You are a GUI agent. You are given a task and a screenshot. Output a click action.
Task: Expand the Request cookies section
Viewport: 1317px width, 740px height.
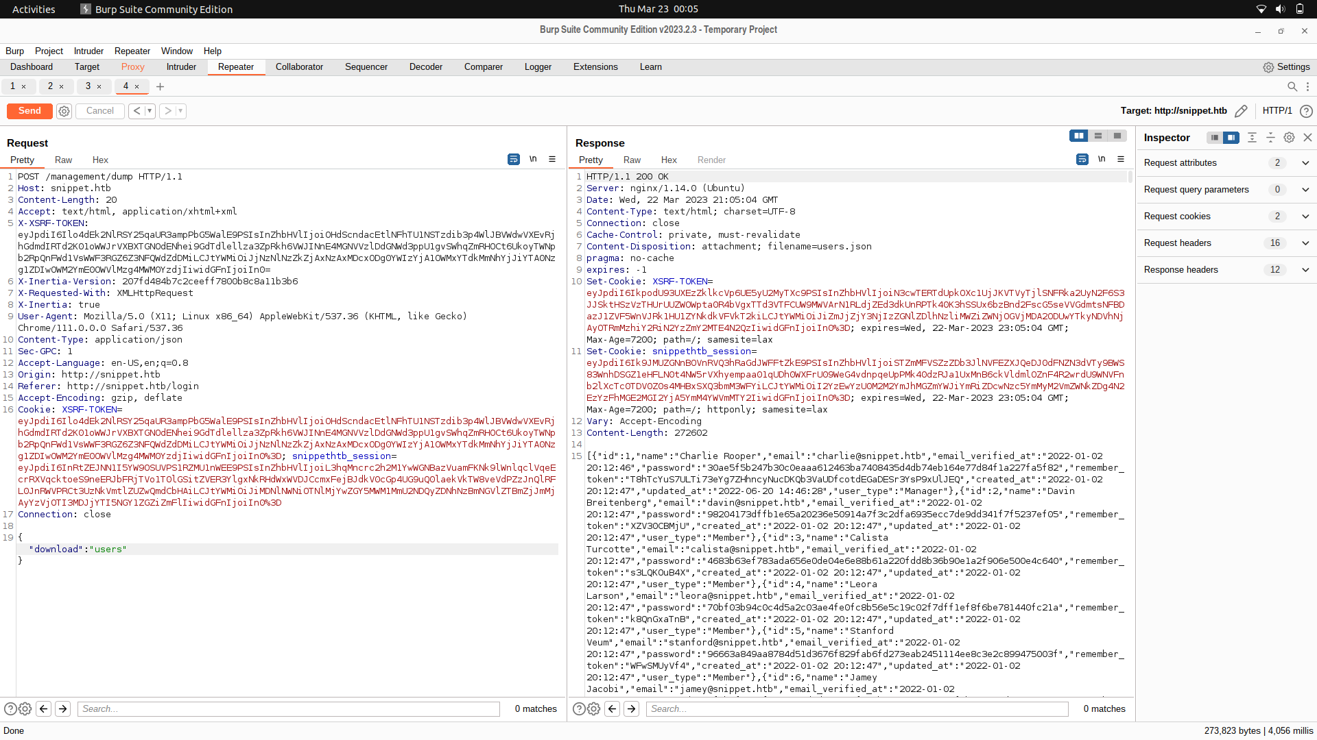click(1305, 216)
